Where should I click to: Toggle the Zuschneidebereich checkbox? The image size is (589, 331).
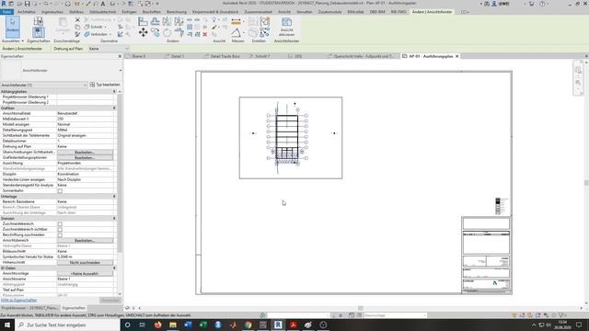point(60,224)
